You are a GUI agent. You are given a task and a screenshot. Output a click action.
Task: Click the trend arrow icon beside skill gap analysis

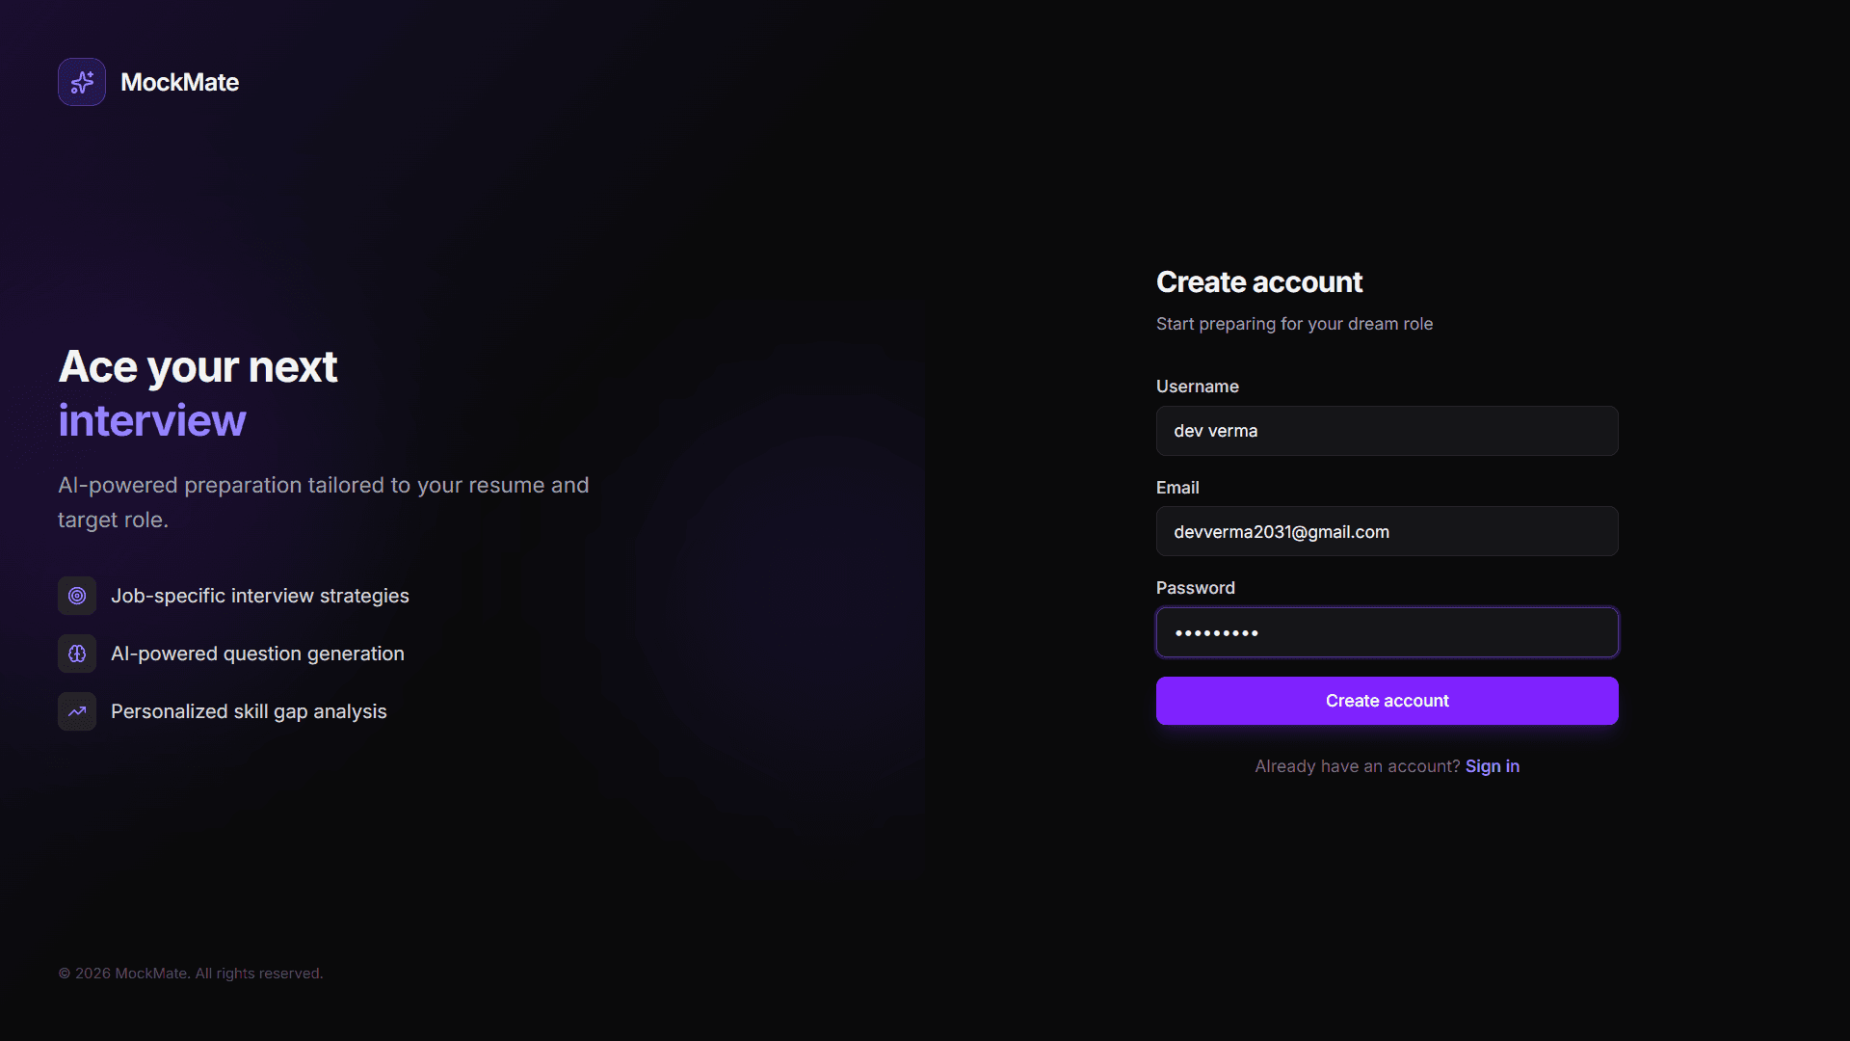point(77,711)
